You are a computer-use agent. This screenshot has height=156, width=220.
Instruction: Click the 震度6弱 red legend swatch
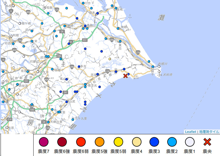81,142
